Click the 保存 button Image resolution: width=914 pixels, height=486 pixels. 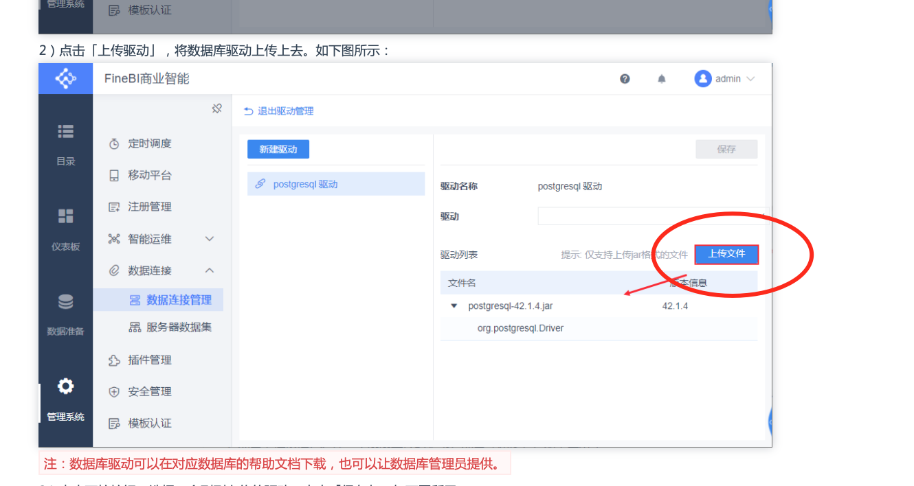[726, 149]
